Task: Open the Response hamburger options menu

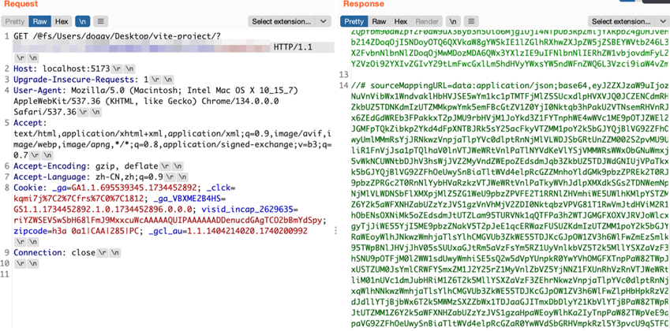Action: click(471, 21)
